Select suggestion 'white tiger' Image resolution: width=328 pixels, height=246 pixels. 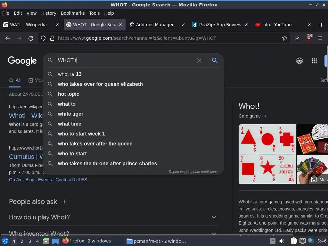tap(134, 114)
